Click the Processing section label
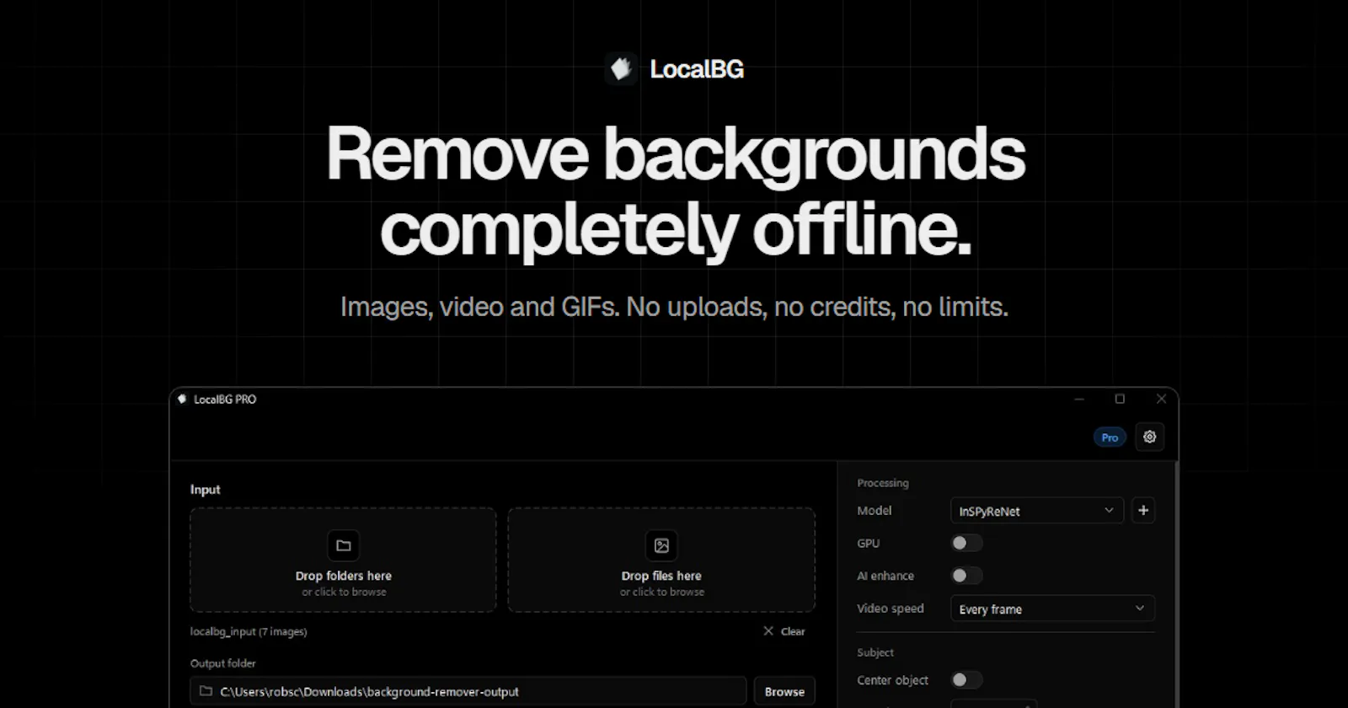This screenshot has height=708, width=1348. [883, 483]
